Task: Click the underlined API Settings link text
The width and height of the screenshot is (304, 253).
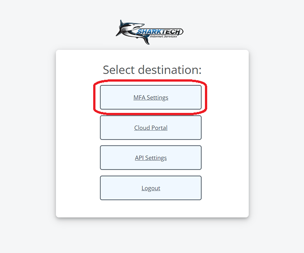Action: tap(151, 158)
